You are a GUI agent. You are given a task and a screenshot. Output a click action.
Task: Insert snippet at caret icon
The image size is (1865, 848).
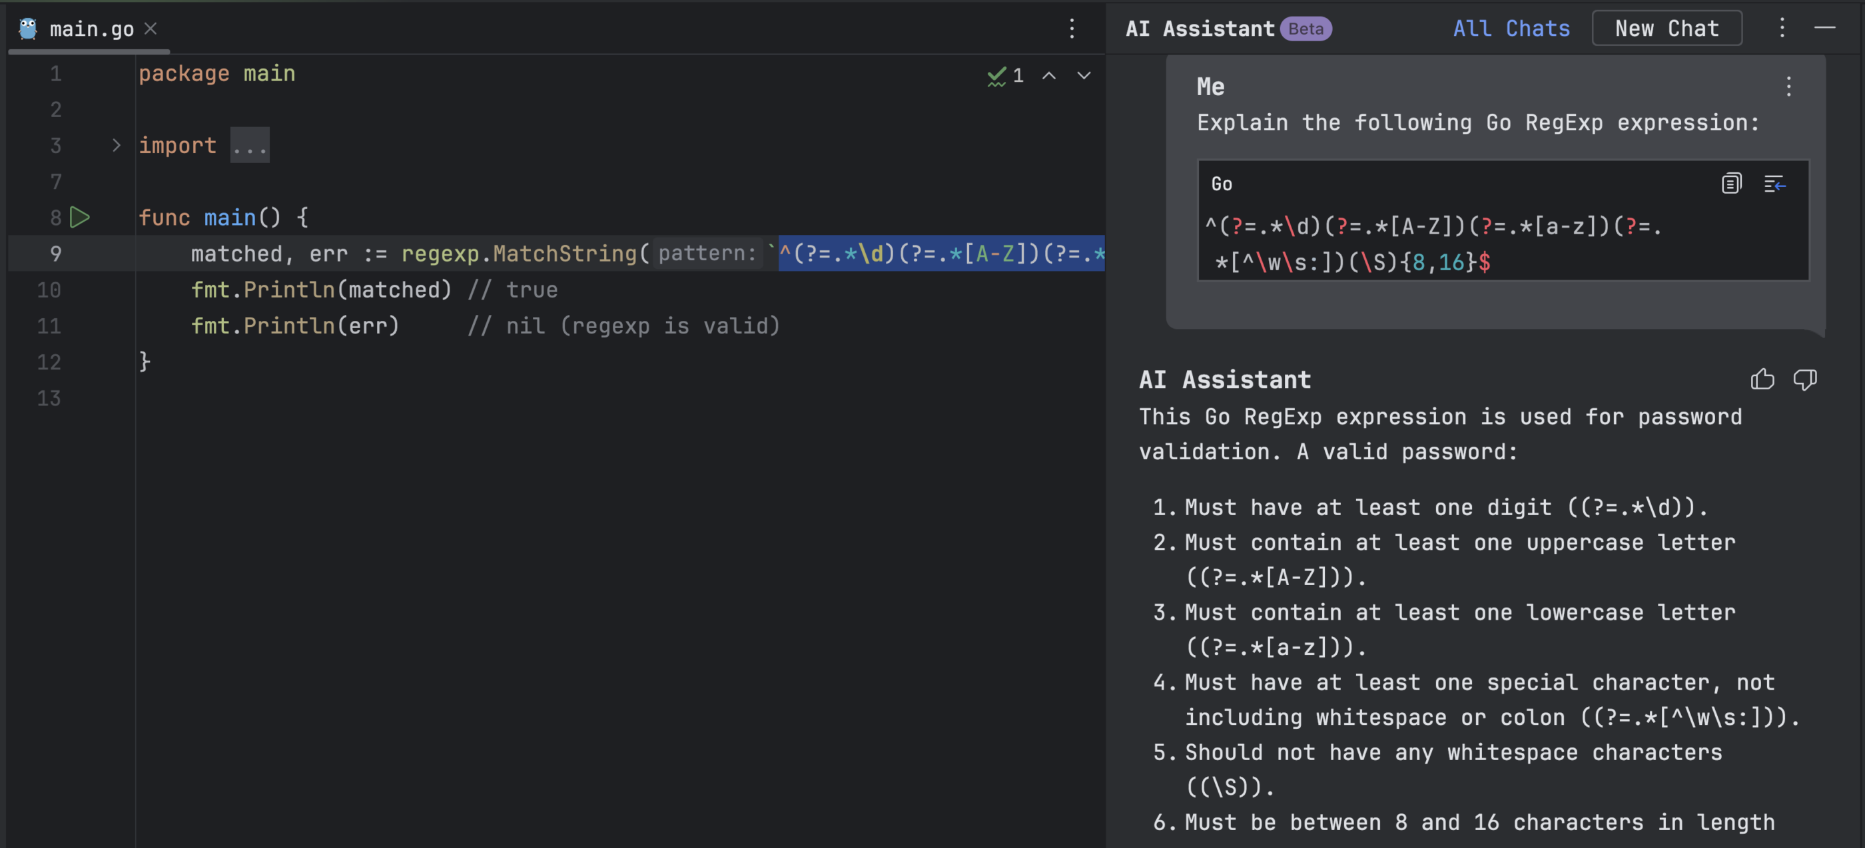[1774, 184]
